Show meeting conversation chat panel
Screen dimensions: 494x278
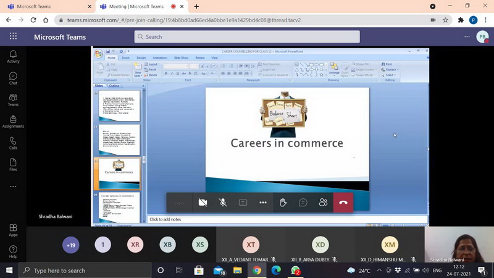(303, 203)
